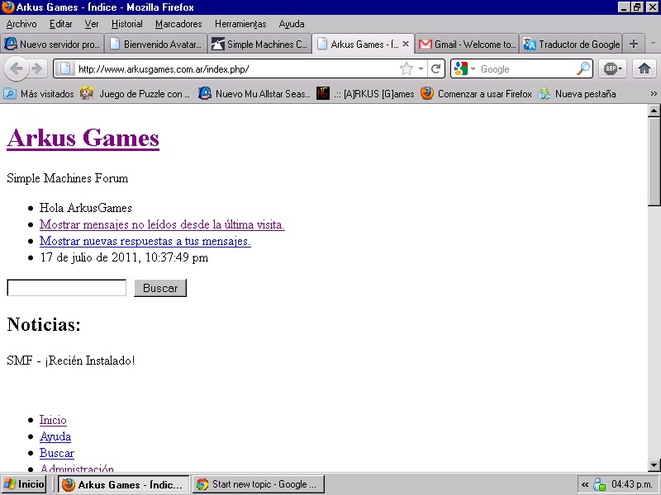Click the page identity icon in address bar
The width and height of the screenshot is (661, 495).
pyautogui.click(x=65, y=68)
